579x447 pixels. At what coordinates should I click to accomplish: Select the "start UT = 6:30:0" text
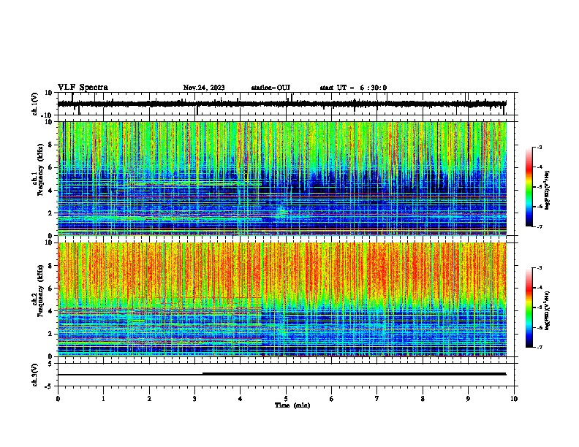click(x=353, y=88)
